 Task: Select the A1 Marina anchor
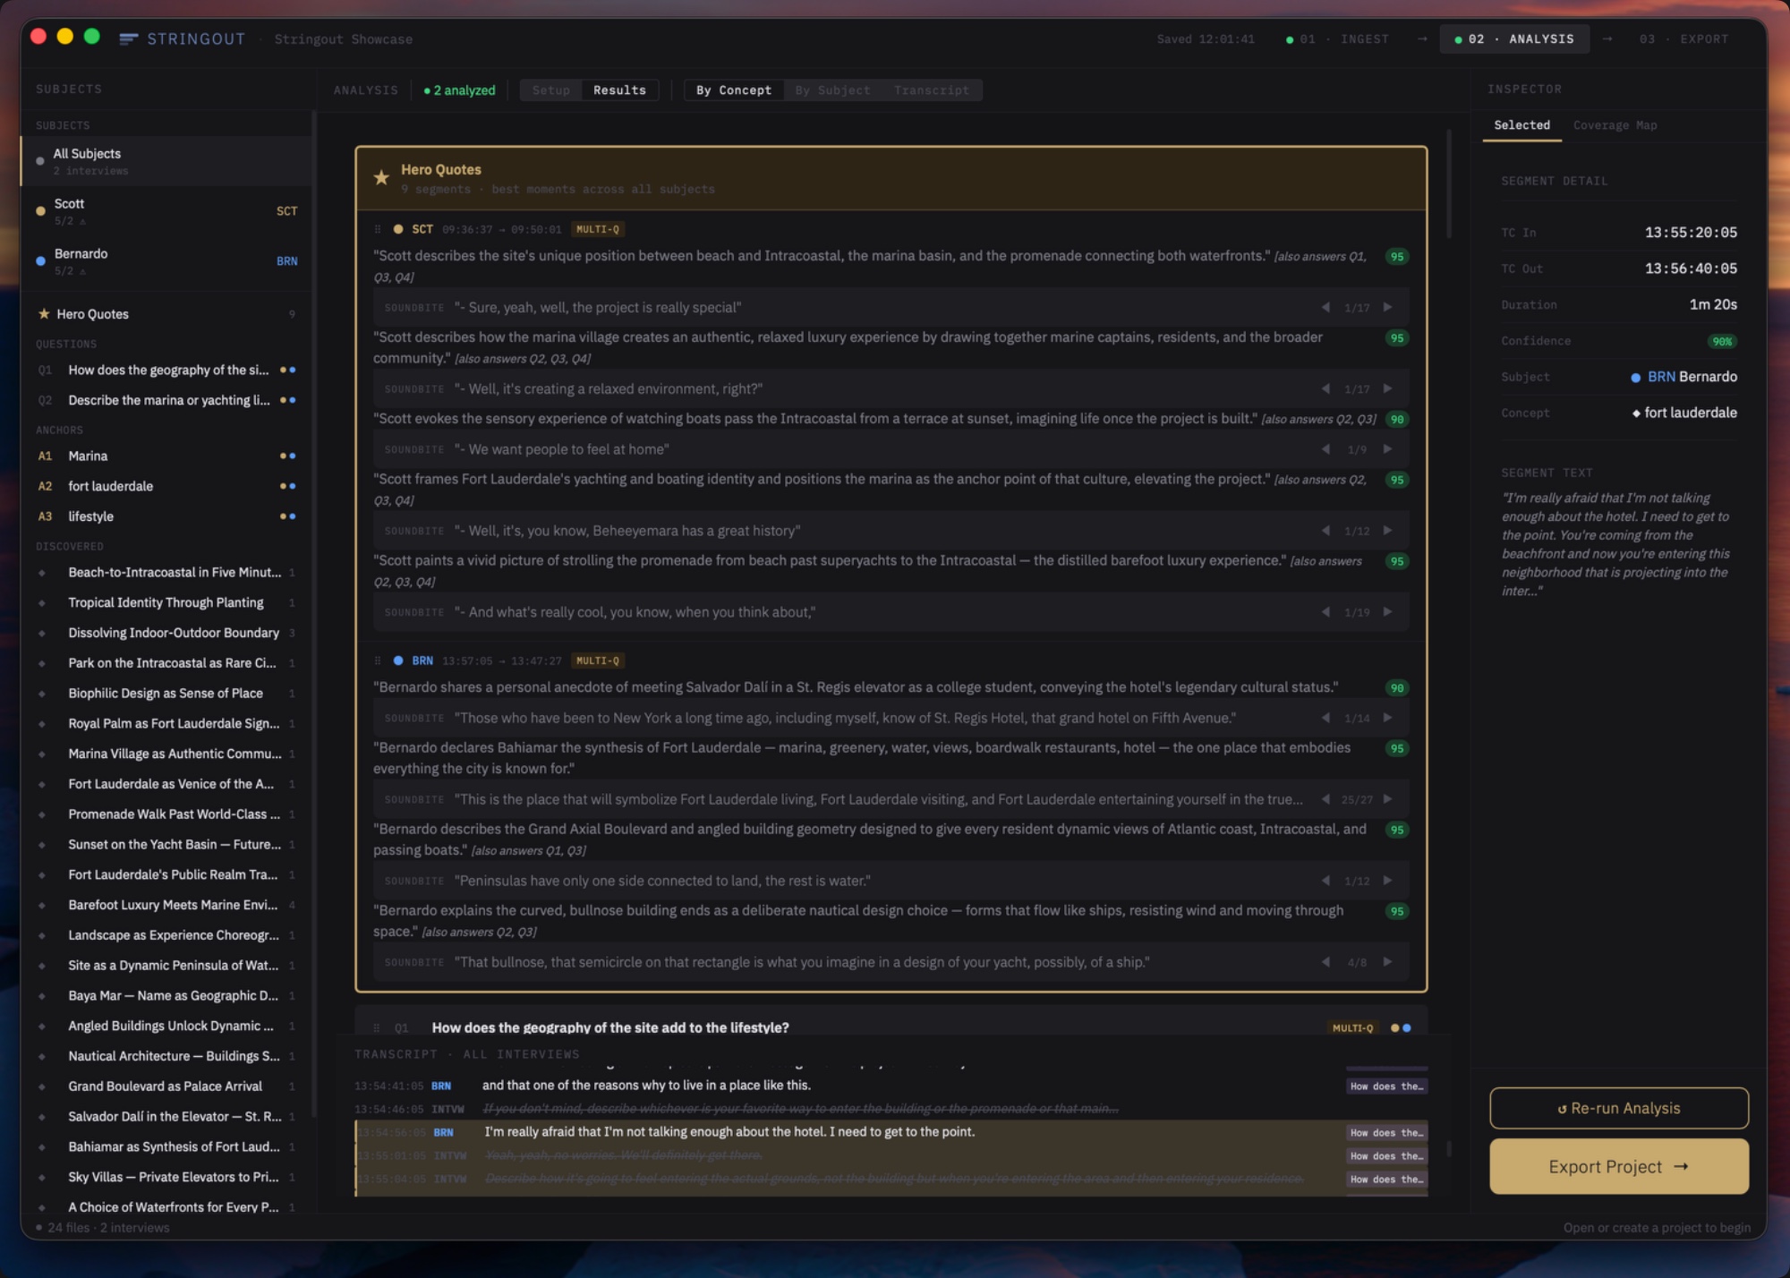pyautogui.click(x=167, y=456)
